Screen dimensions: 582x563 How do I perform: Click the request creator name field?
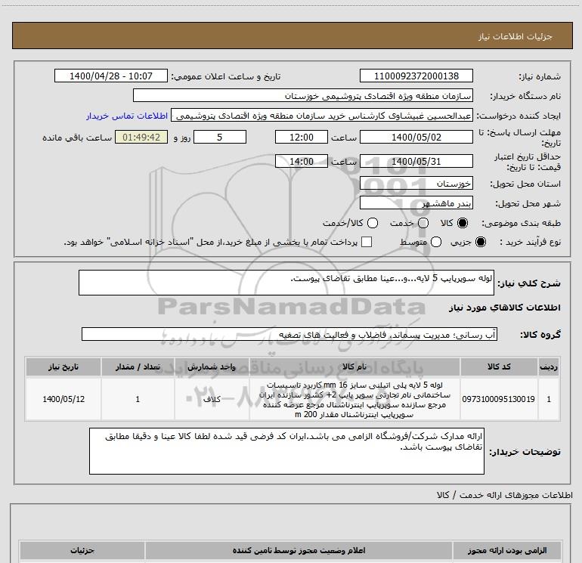[x=322, y=116]
